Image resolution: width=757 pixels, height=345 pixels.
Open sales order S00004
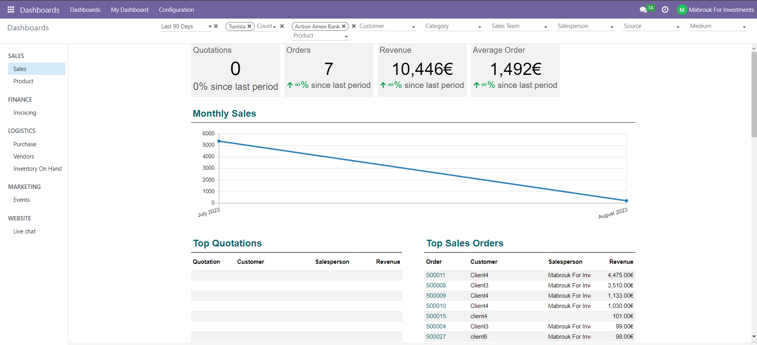point(436,326)
